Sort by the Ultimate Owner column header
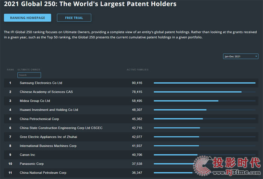 pos(29,70)
